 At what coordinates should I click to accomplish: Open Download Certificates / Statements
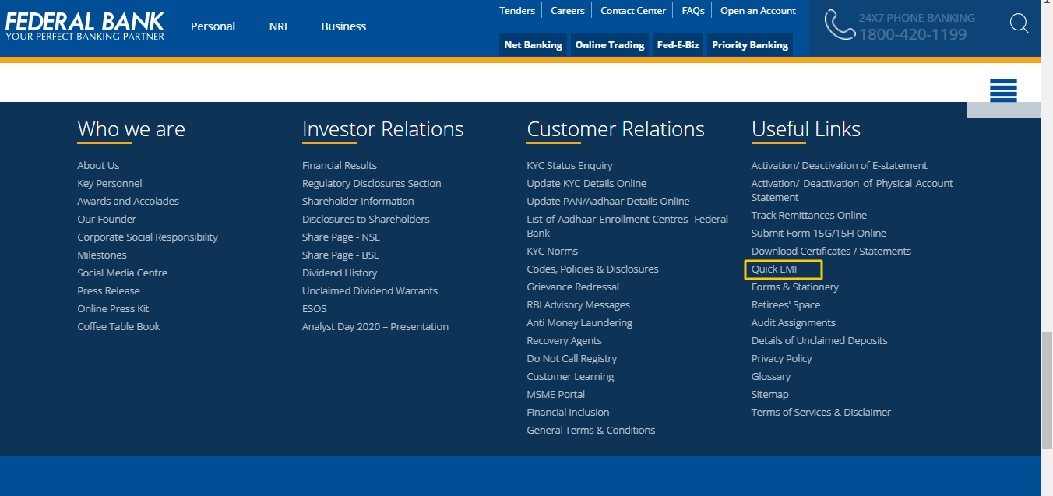(x=831, y=251)
